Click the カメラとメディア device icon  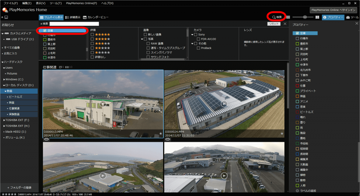tap(7, 33)
